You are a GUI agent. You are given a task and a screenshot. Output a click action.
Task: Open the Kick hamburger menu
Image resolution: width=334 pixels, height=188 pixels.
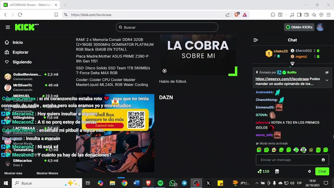click(8, 27)
